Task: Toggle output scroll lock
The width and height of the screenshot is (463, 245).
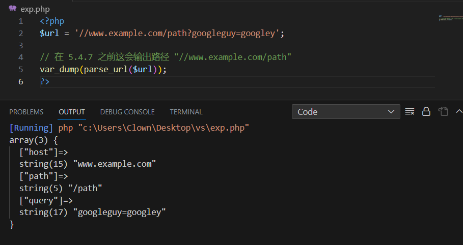Action: 426,111
